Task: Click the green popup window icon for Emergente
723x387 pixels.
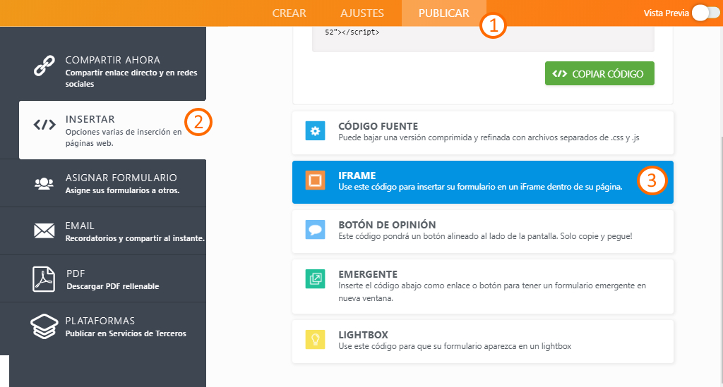Action: 316,279
